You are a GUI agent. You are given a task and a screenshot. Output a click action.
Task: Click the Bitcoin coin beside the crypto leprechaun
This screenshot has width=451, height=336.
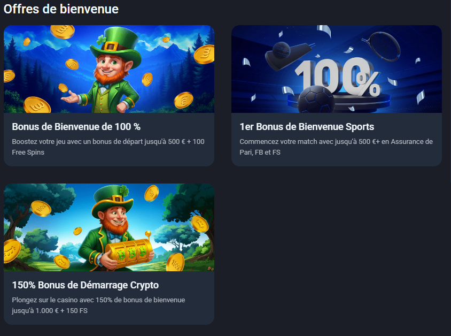coord(200,224)
